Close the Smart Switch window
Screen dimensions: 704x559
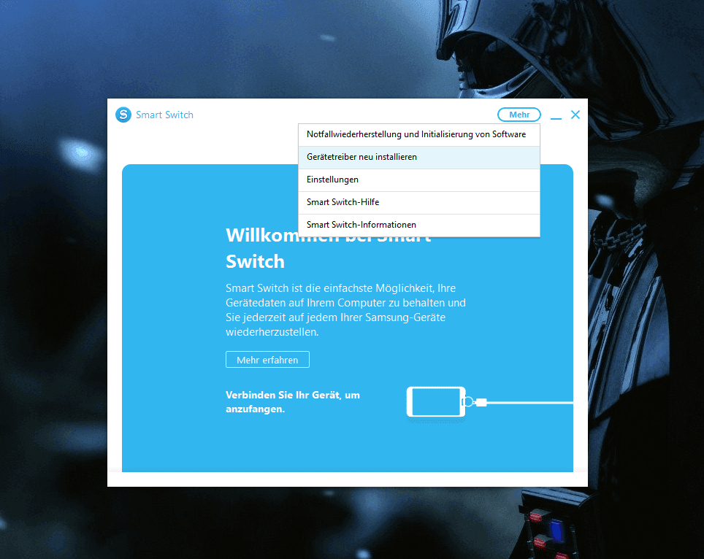[x=575, y=115]
